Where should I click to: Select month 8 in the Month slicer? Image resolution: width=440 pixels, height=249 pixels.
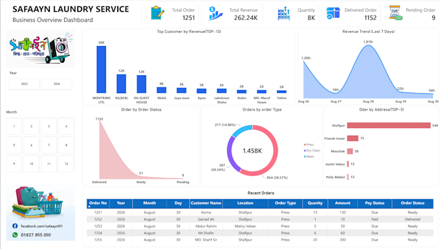66,145
